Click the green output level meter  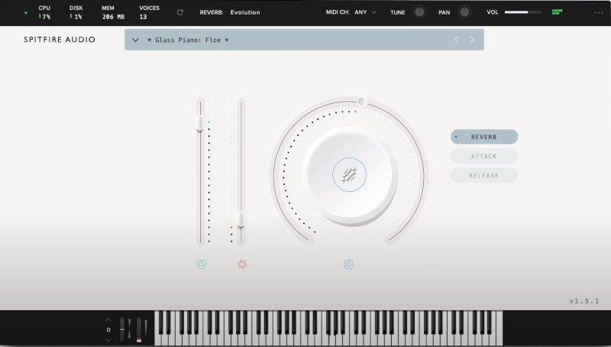(558, 12)
